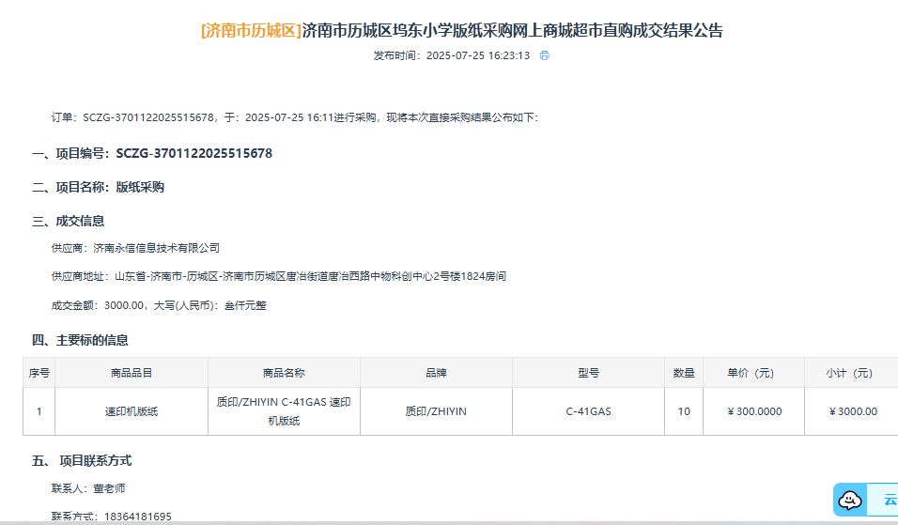Click the subtotal cell ¥3000.00
This screenshot has height=525, width=898.
point(853,411)
